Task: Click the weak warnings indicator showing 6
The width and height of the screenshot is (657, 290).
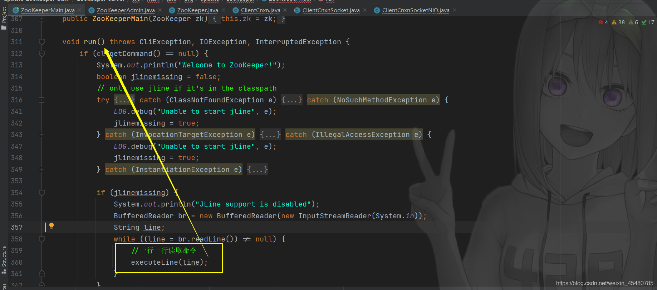Action: point(633,22)
